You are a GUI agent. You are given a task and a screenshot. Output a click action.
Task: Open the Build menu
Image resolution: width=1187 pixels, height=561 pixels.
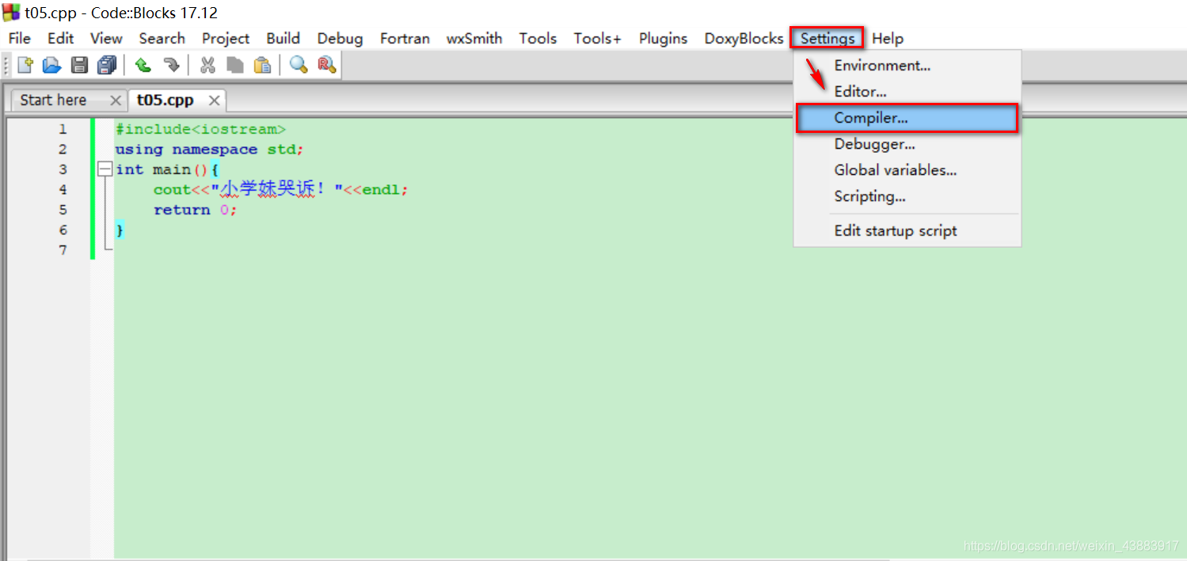[x=283, y=38]
